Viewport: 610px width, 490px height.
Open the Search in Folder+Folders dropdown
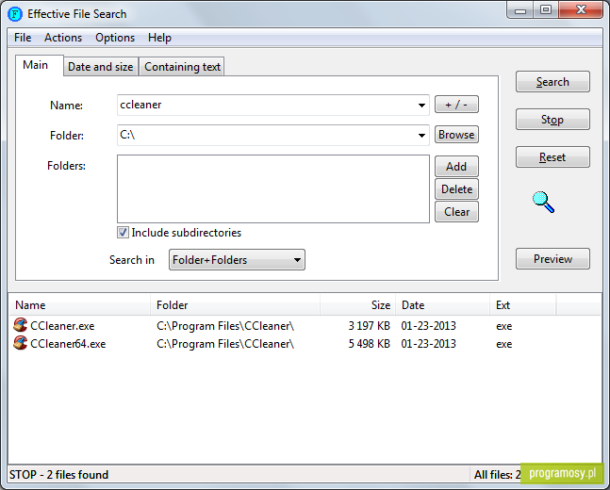[x=237, y=260]
